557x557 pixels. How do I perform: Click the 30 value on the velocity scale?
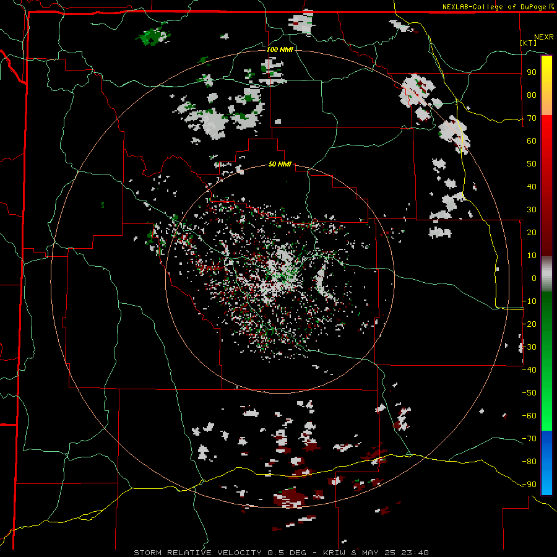click(x=532, y=210)
